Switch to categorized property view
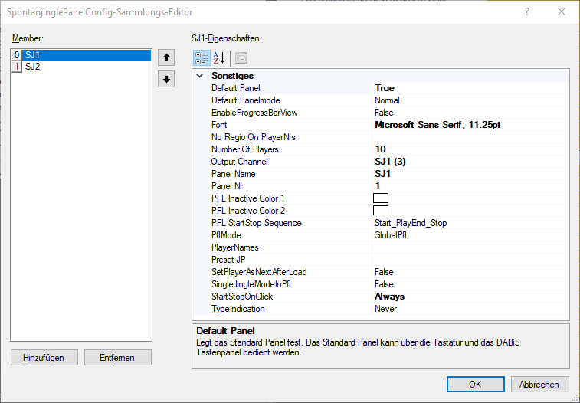580x403 pixels. 202,58
